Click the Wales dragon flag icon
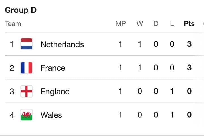 click(26, 115)
